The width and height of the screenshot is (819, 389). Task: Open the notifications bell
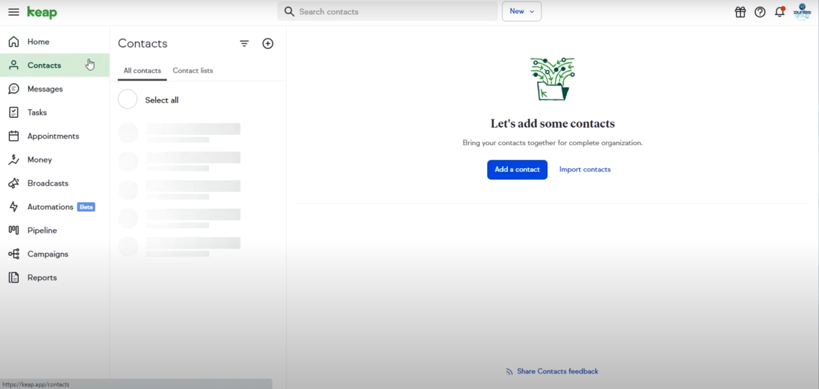(x=780, y=12)
